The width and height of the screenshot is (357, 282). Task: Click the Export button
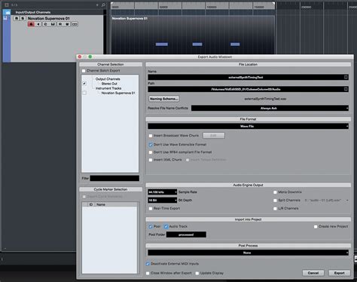[339, 273]
